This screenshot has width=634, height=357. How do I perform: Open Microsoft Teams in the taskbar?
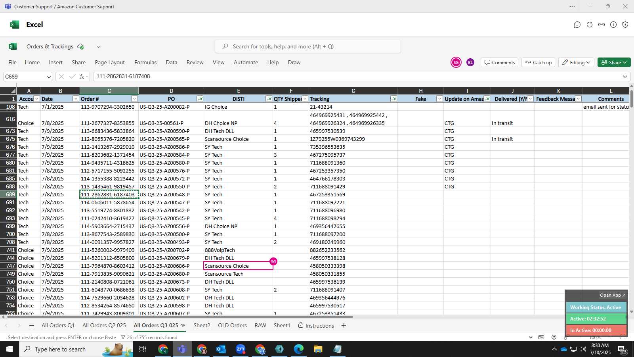click(182, 349)
